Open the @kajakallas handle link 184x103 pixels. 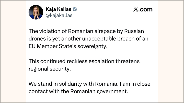[x=59, y=16]
